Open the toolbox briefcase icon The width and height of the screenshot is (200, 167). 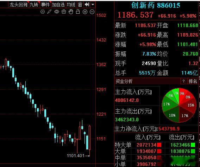click(64, 12)
